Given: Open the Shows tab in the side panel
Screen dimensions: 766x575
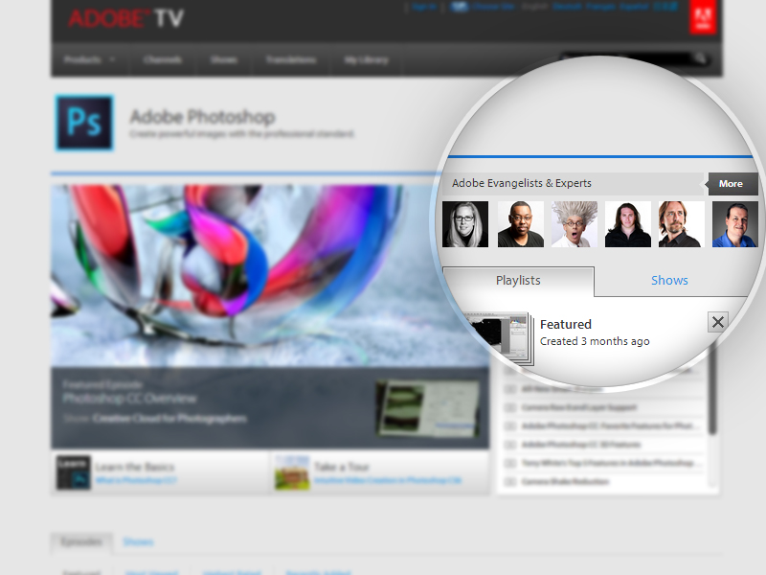Looking at the screenshot, I should (x=669, y=281).
